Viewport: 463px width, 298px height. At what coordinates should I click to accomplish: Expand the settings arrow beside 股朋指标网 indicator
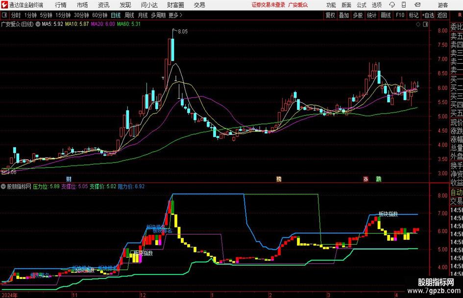[3, 186]
